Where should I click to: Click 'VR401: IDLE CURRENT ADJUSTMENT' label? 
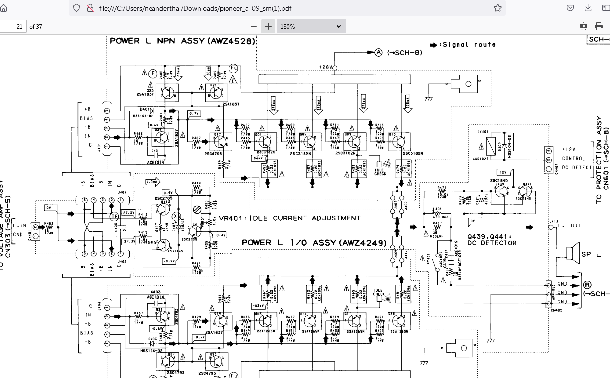point(290,218)
